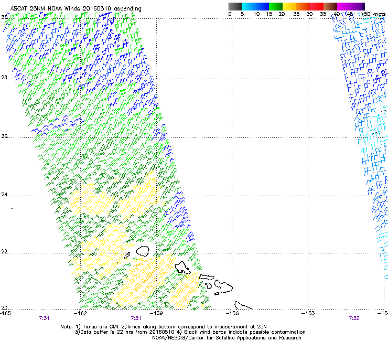This screenshot has height=341, width=388.
Task: Click the "7:31" time label nearest -165
Action: coord(44,318)
